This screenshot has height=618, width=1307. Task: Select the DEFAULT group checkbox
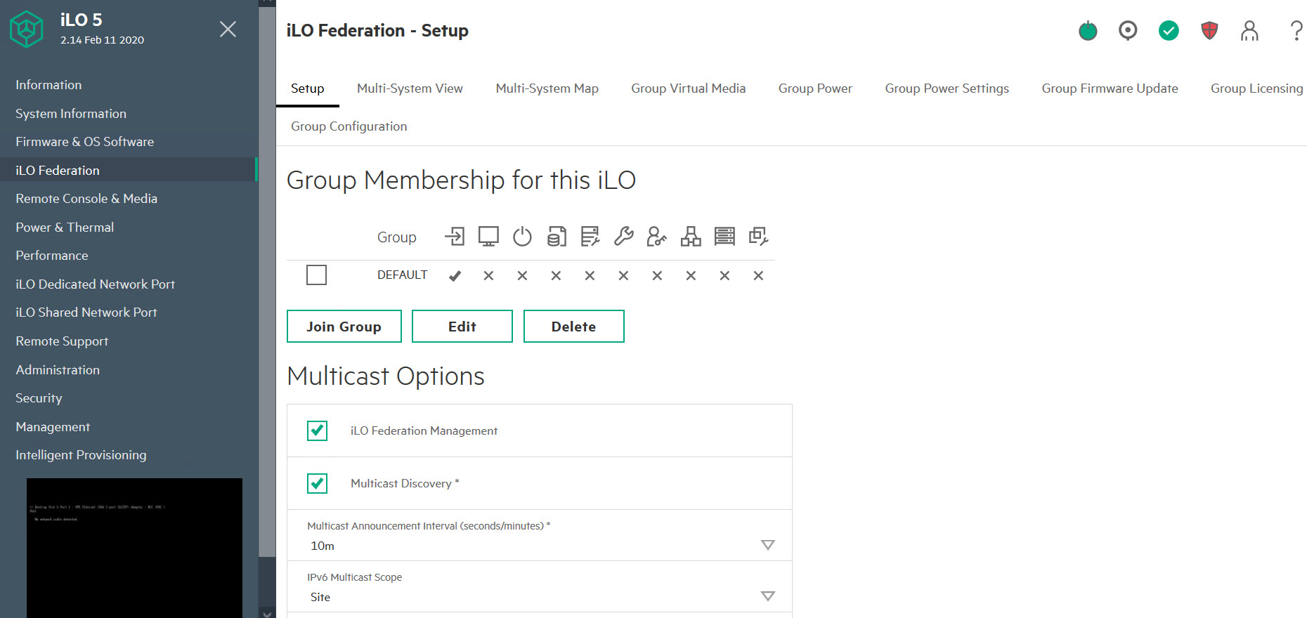tap(317, 275)
